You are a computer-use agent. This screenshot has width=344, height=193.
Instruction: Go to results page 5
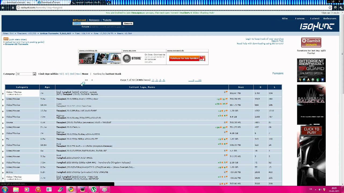(164, 80)
